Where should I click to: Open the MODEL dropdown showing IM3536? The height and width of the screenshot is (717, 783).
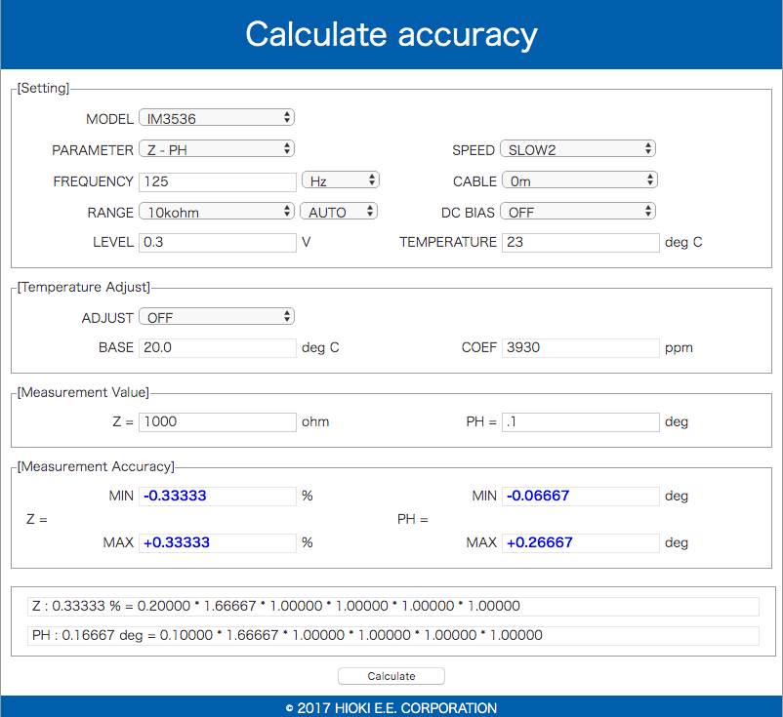pos(217,118)
